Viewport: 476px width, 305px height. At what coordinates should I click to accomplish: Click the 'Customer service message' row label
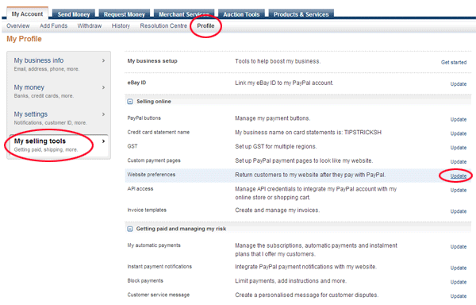(158, 295)
